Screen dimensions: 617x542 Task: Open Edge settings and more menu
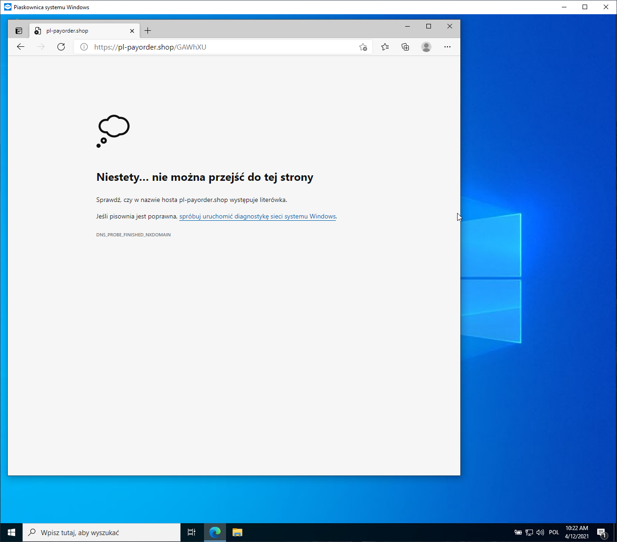[447, 47]
